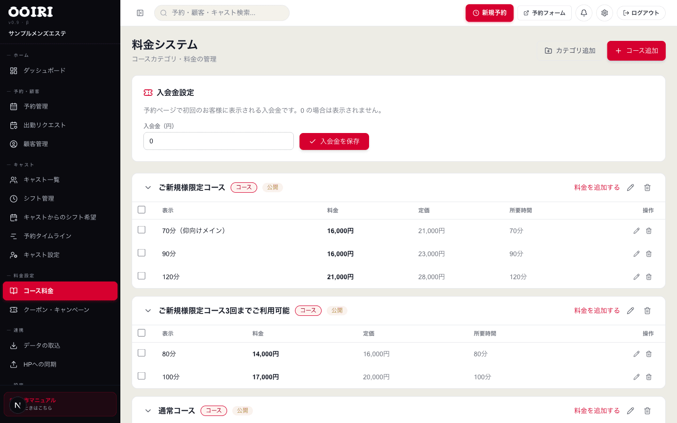Click 料金を追加する for ご新規様限定コース

point(597,188)
